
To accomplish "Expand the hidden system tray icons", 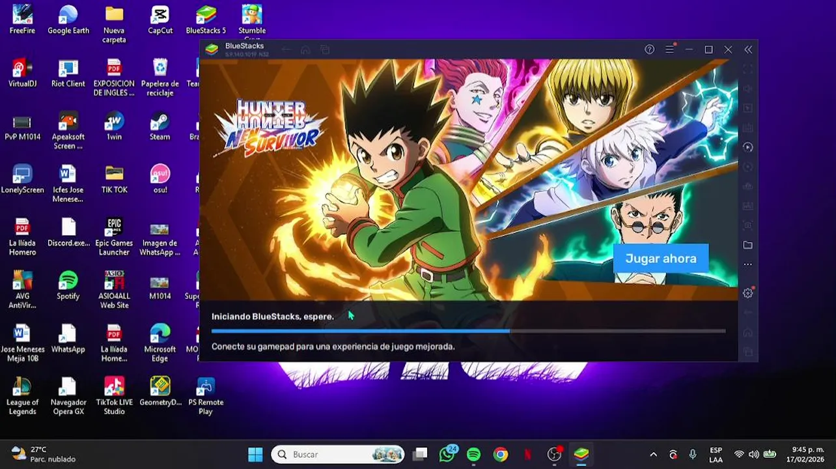I will coord(654,455).
